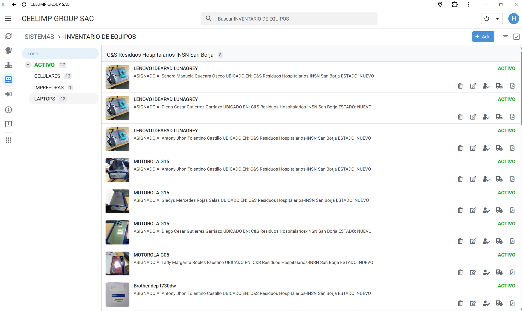The height and width of the screenshot is (311, 522).
Task: Click C&S Residuos Hospitalarios group header
Action: (160, 55)
